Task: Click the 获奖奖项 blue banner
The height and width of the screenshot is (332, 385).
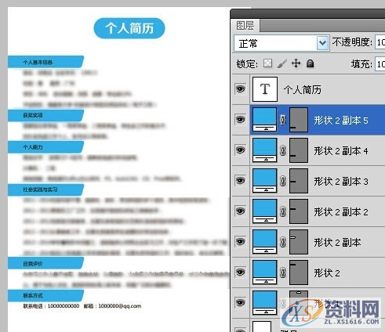Action: tap(45, 115)
